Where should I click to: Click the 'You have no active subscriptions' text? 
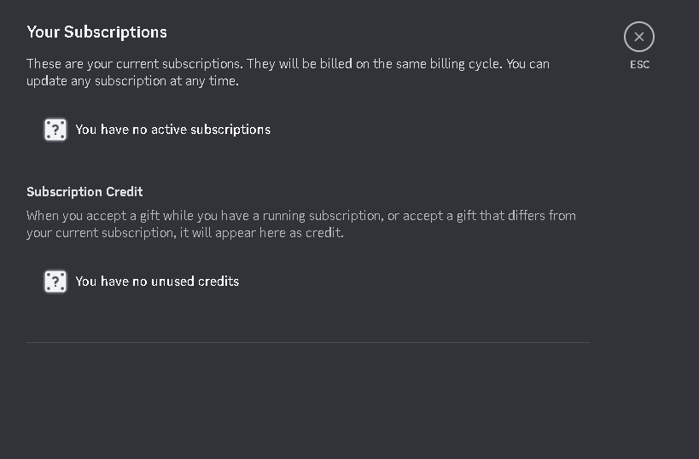pyautogui.click(x=172, y=130)
